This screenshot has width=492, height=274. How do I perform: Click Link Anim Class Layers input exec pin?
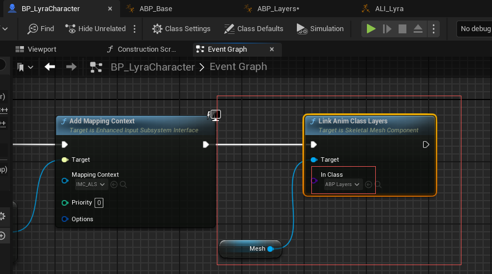tap(314, 145)
